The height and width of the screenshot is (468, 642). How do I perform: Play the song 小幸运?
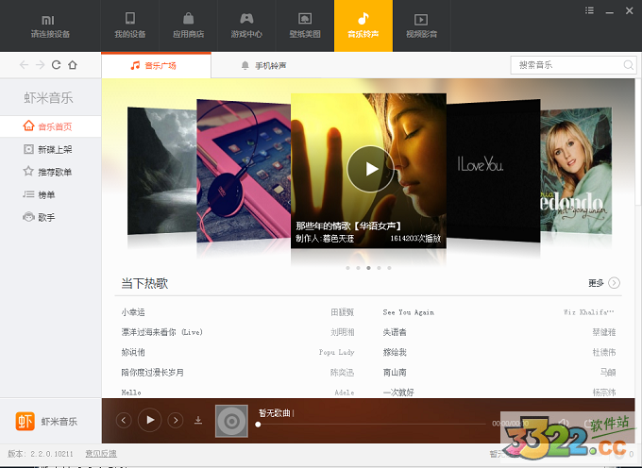[x=133, y=312]
